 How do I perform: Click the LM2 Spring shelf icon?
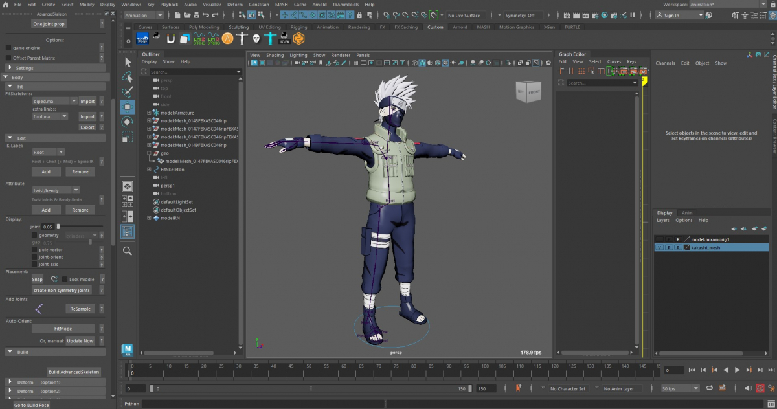(199, 39)
